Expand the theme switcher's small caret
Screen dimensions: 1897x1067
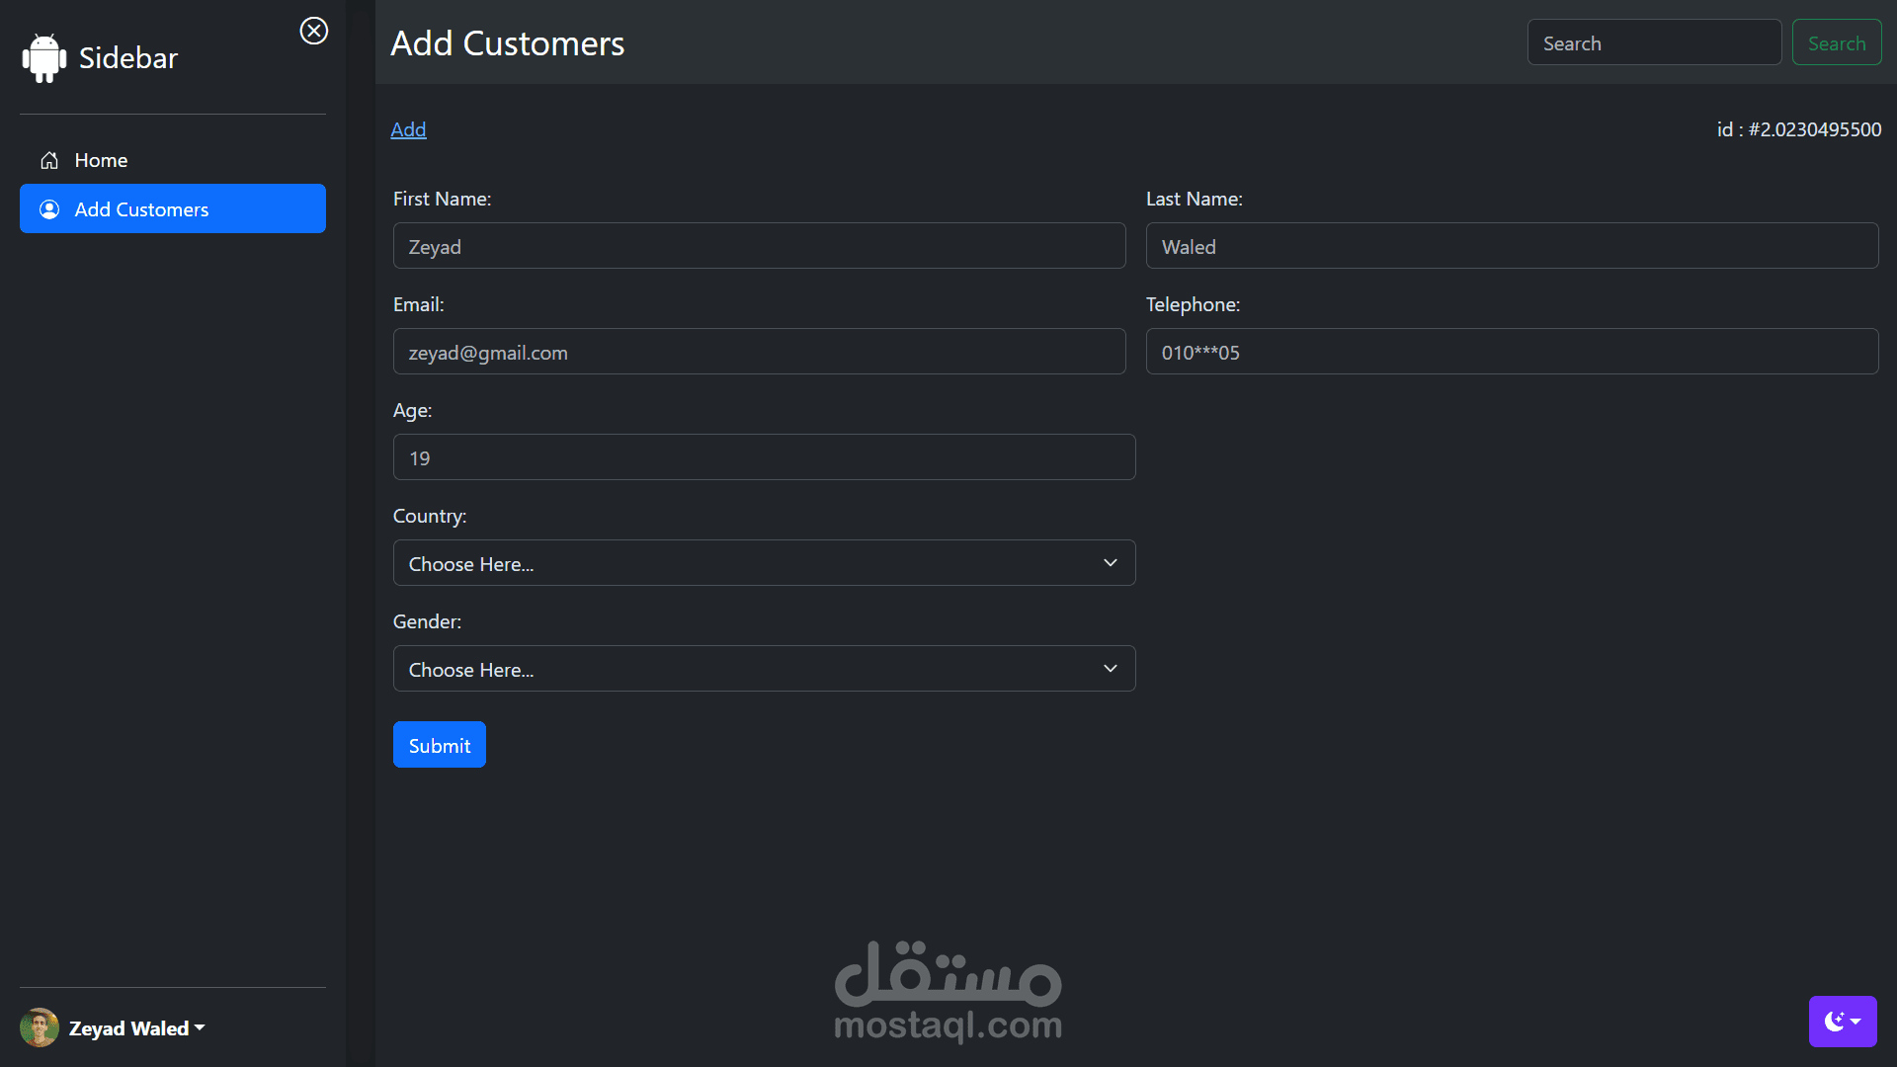point(1856,1022)
